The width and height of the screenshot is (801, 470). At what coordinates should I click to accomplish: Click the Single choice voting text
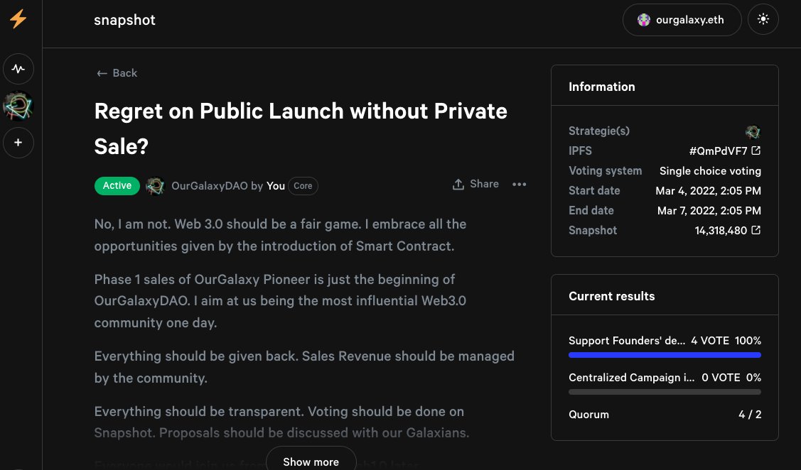coord(710,171)
